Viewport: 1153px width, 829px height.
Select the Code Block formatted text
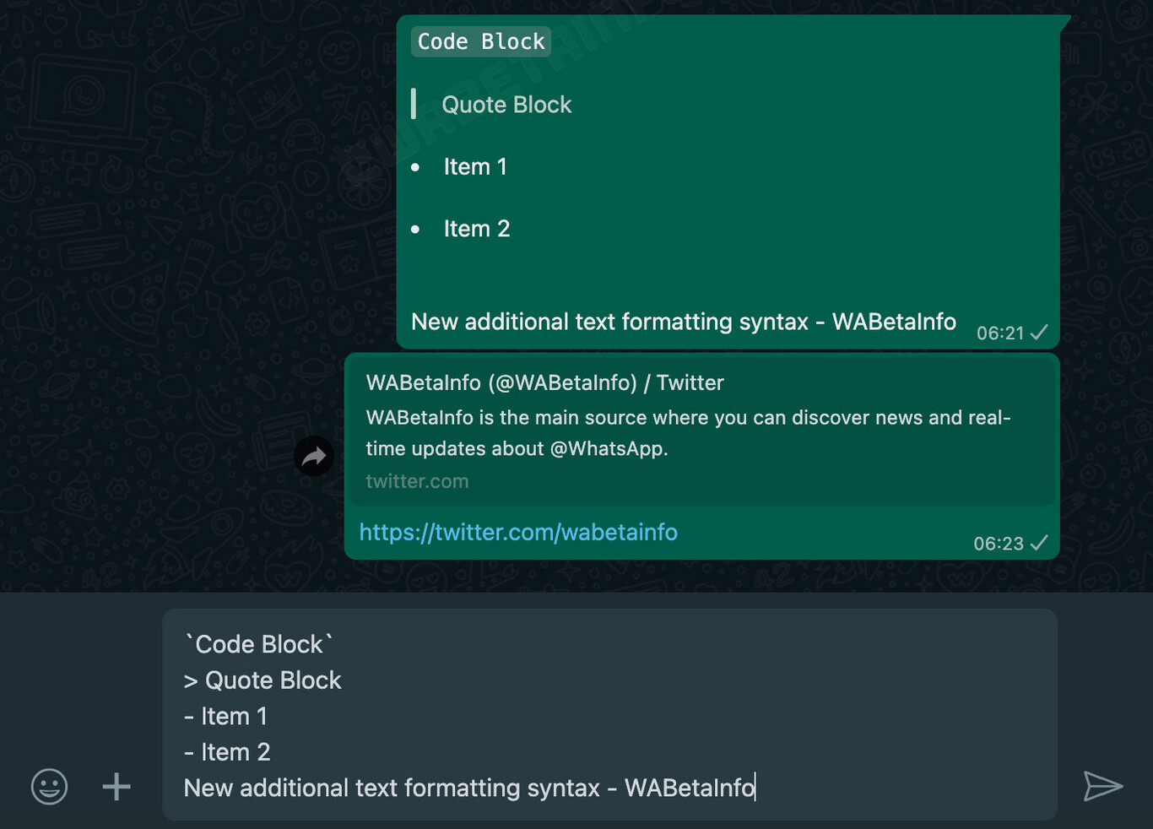coord(479,41)
